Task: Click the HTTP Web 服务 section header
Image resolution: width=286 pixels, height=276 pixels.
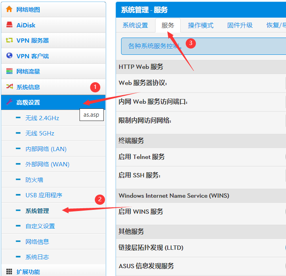Action: (201, 67)
